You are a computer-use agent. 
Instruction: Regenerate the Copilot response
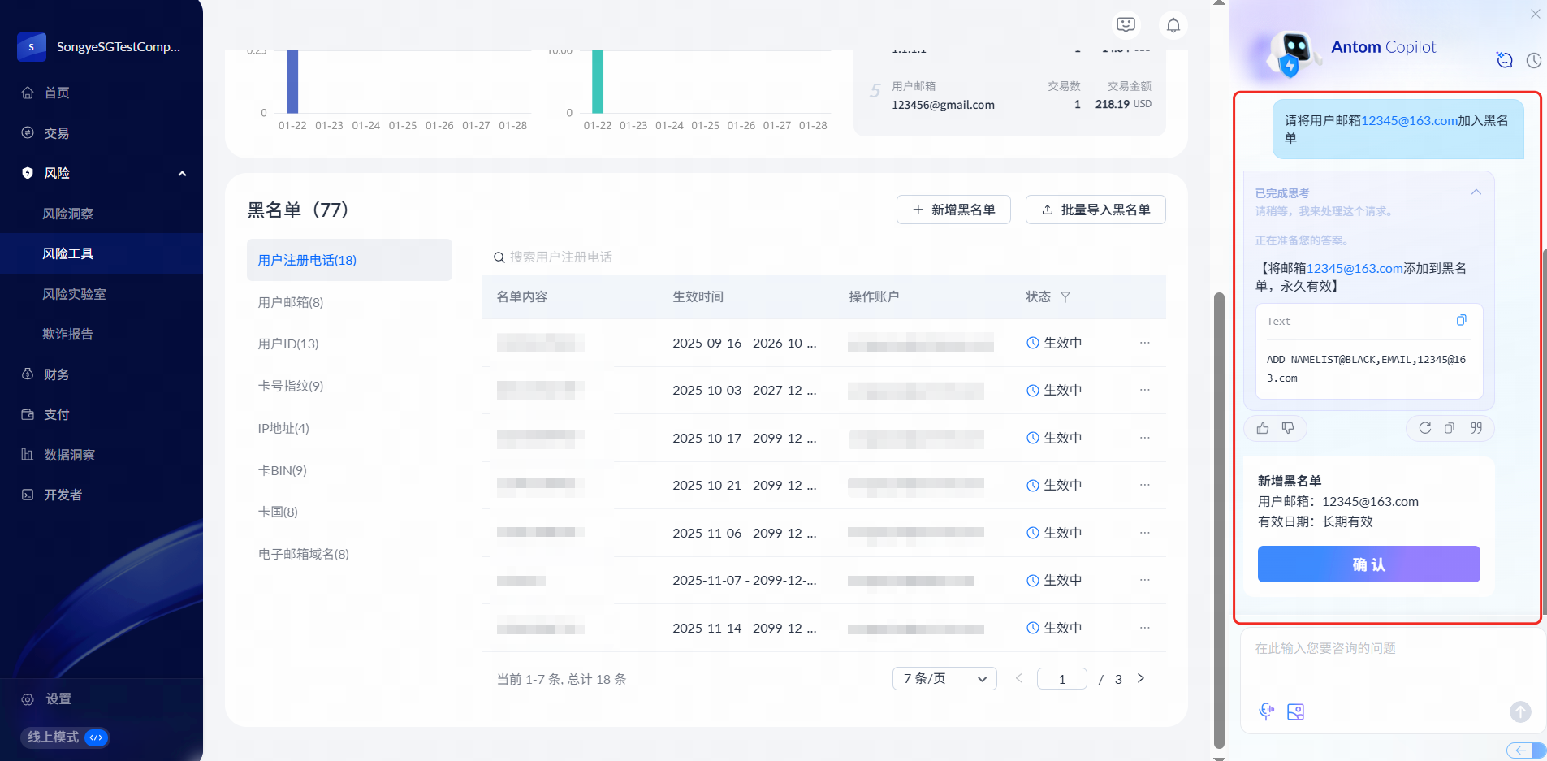tap(1424, 428)
